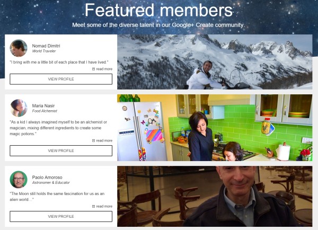Click the Astronomer & Educator subtitle
The width and height of the screenshot is (318, 230).
pos(51,182)
